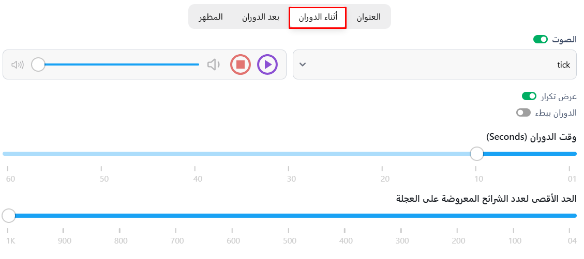Click the low volume speaker icon
The image size is (584, 259).
click(x=213, y=64)
